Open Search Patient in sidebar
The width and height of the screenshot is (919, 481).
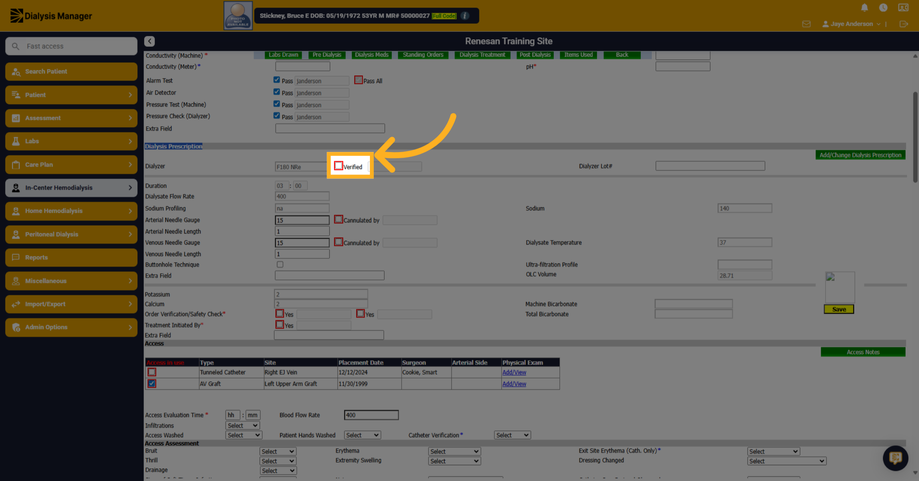click(71, 72)
